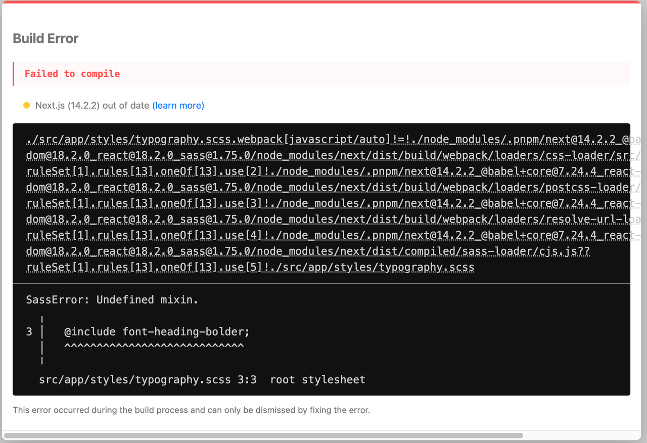Click the "Next.js (14.2.2) out of date" text
Screen dimensions: 647x443
tap(92, 106)
